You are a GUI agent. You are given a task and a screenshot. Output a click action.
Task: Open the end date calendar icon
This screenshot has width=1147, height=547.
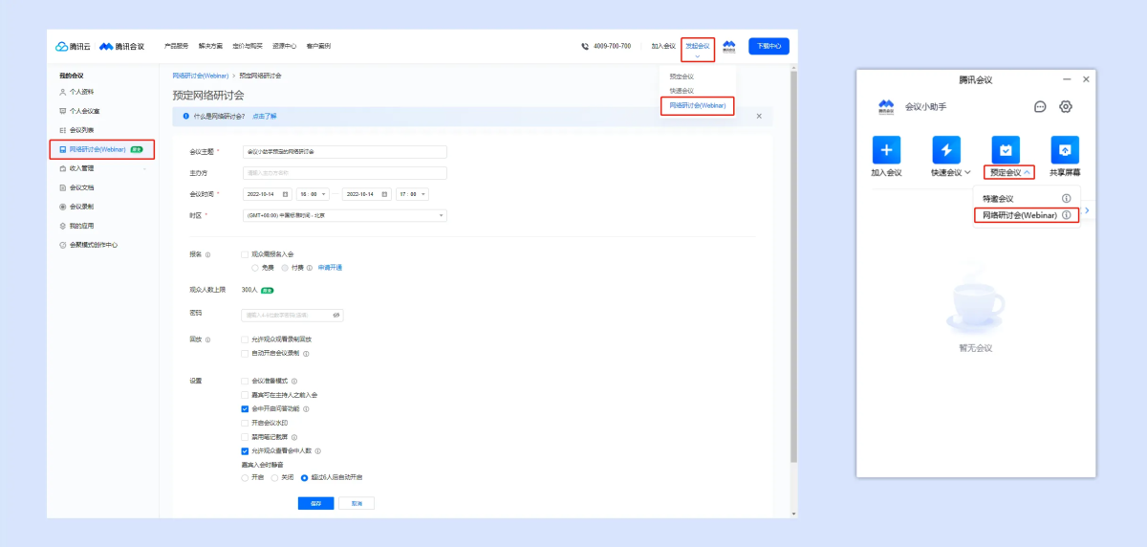pyautogui.click(x=384, y=194)
